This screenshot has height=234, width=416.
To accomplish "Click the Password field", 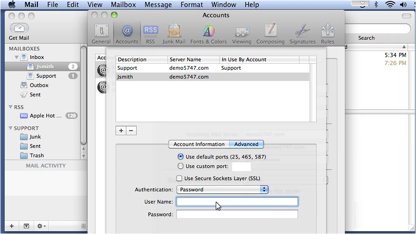I will tap(237, 214).
